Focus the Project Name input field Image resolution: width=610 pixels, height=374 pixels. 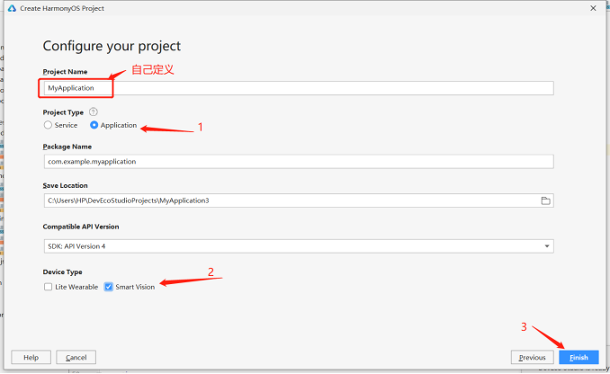pyautogui.click(x=299, y=88)
